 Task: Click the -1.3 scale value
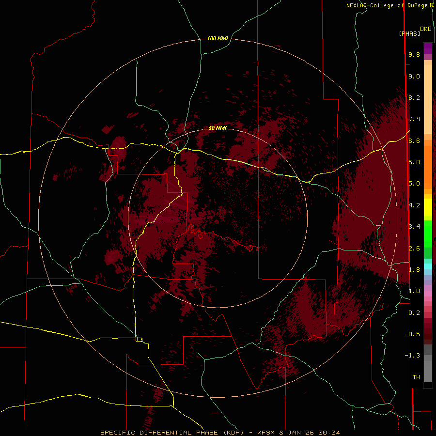[412, 356]
